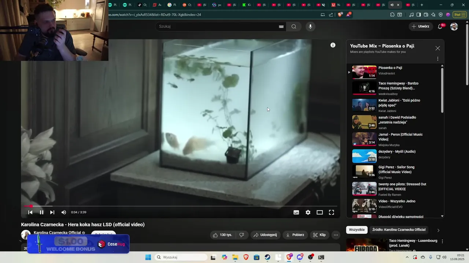Click the Utwórz create button
Image resolution: width=469 pixels, height=263 pixels.
click(420, 26)
